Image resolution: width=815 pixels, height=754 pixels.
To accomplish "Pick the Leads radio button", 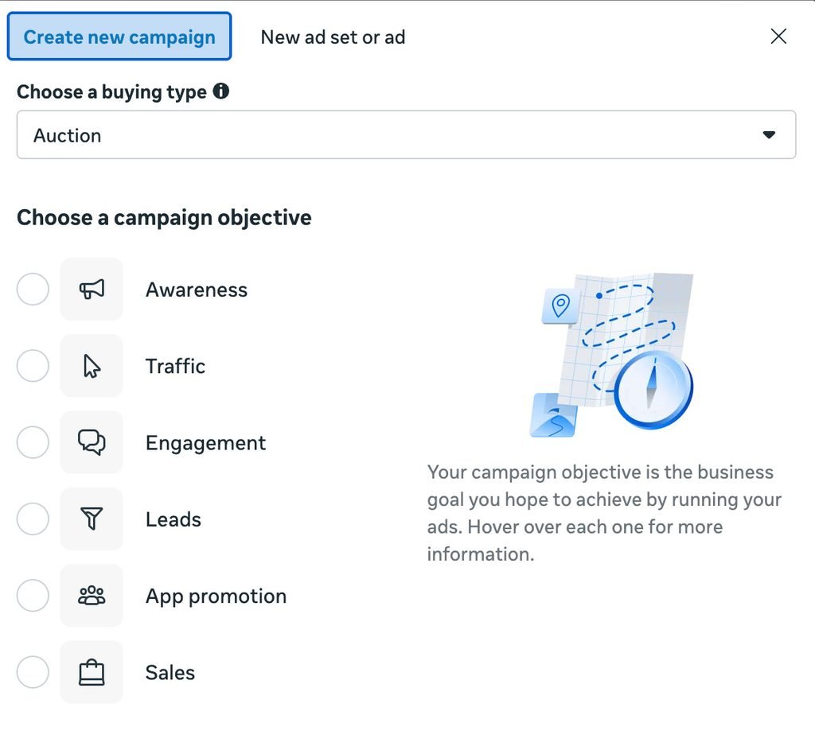I will tap(33, 519).
